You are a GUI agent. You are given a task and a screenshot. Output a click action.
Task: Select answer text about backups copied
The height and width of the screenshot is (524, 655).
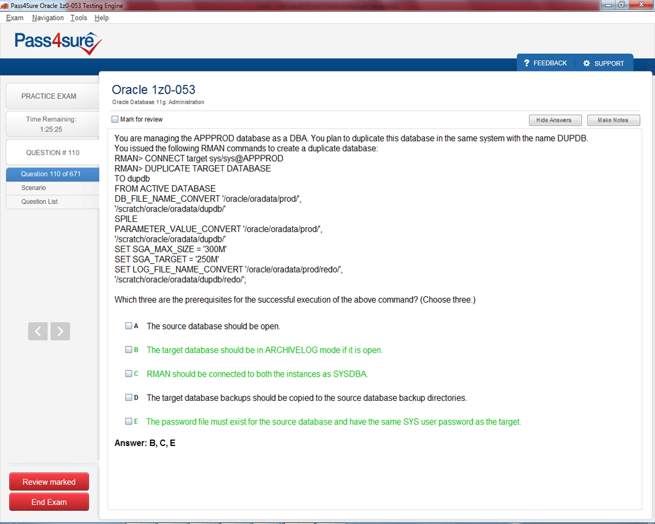pos(307,398)
